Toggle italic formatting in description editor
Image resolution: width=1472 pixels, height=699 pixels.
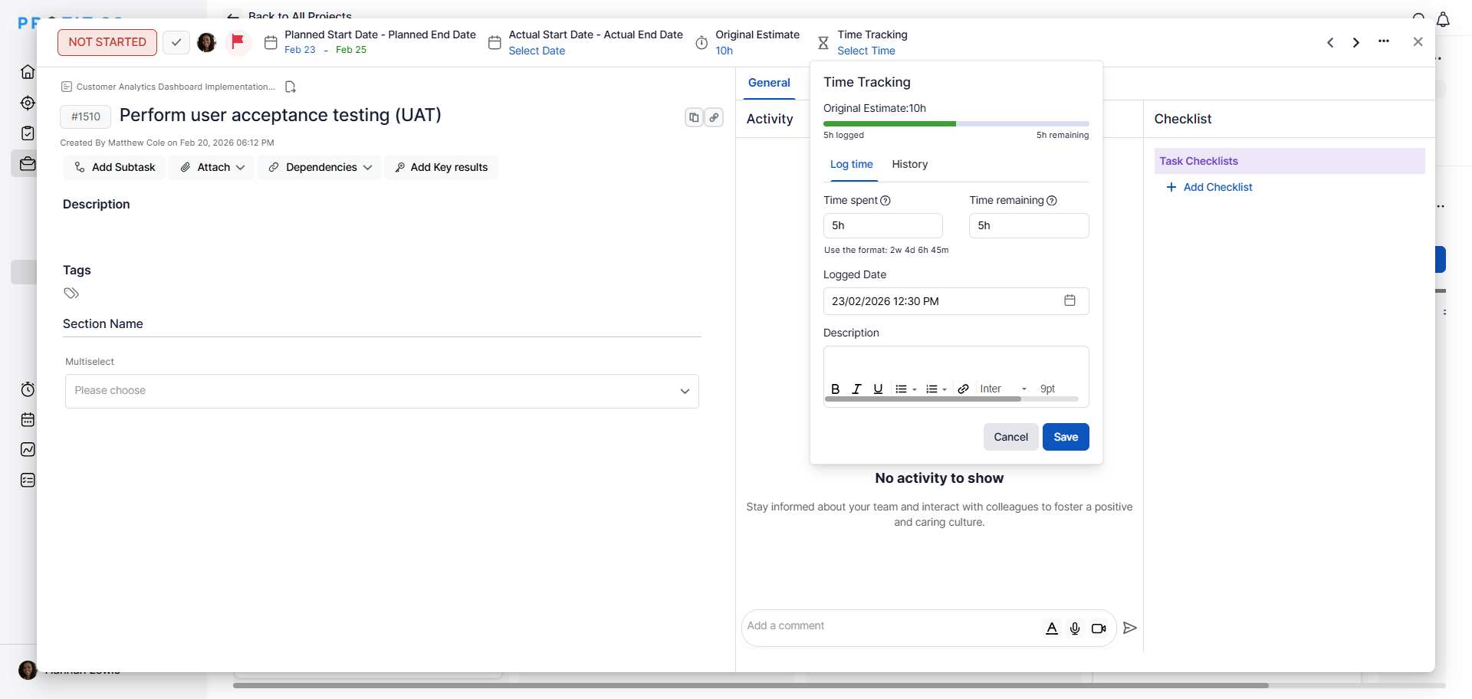coord(856,389)
